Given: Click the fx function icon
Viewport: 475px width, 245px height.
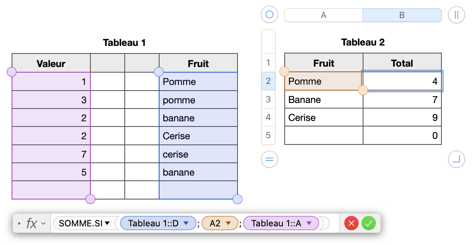Looking at the screenshot, I should 31,223.
